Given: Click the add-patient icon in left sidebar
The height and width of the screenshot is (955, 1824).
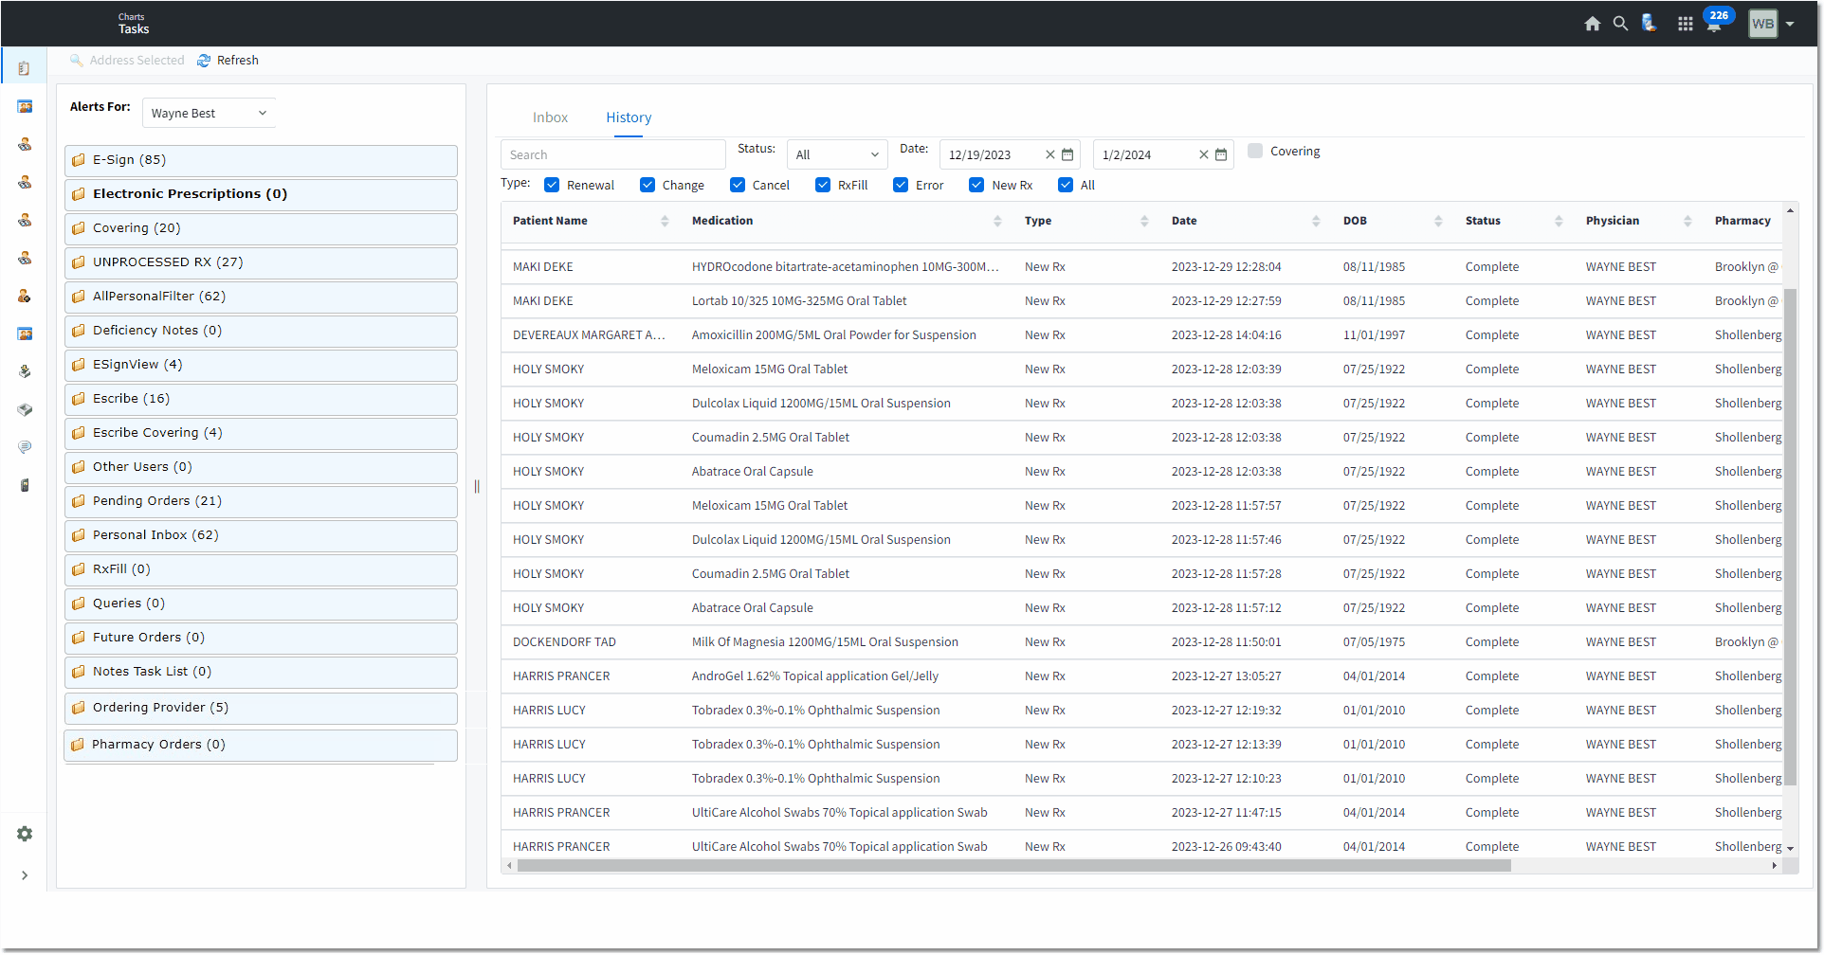Looking at the screenshot, I should pyautogui.click(x=25, y=296).
